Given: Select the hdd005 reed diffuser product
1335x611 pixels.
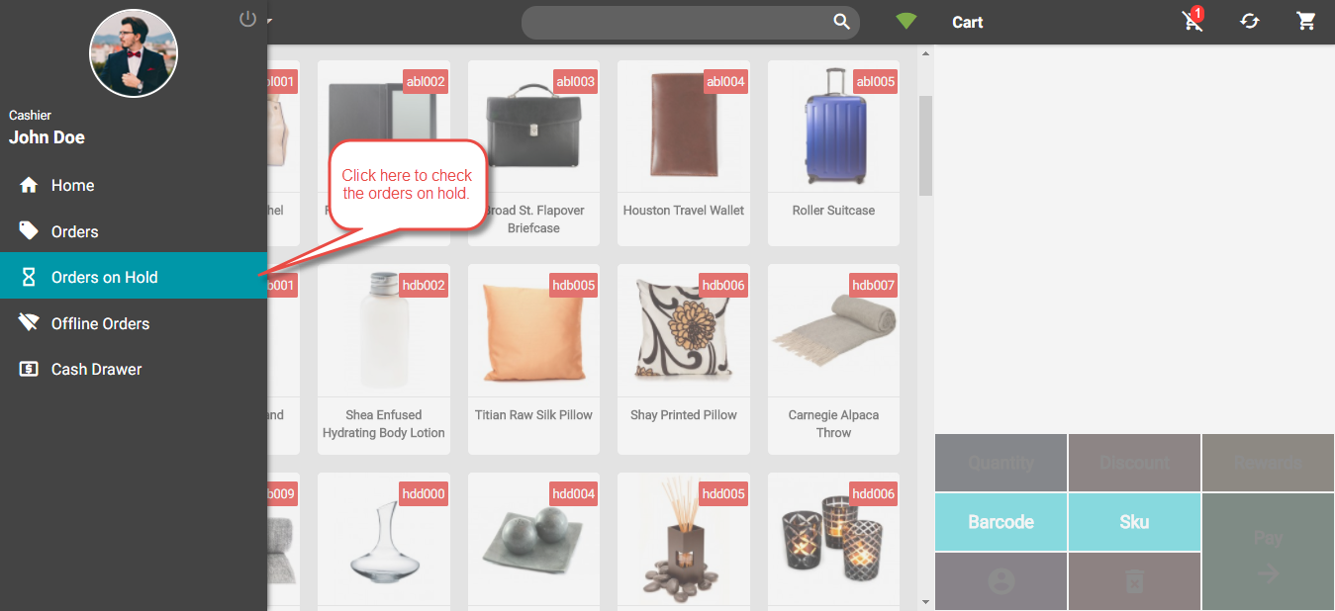Looking at the screenshot, I should click(x=684, y=542).
